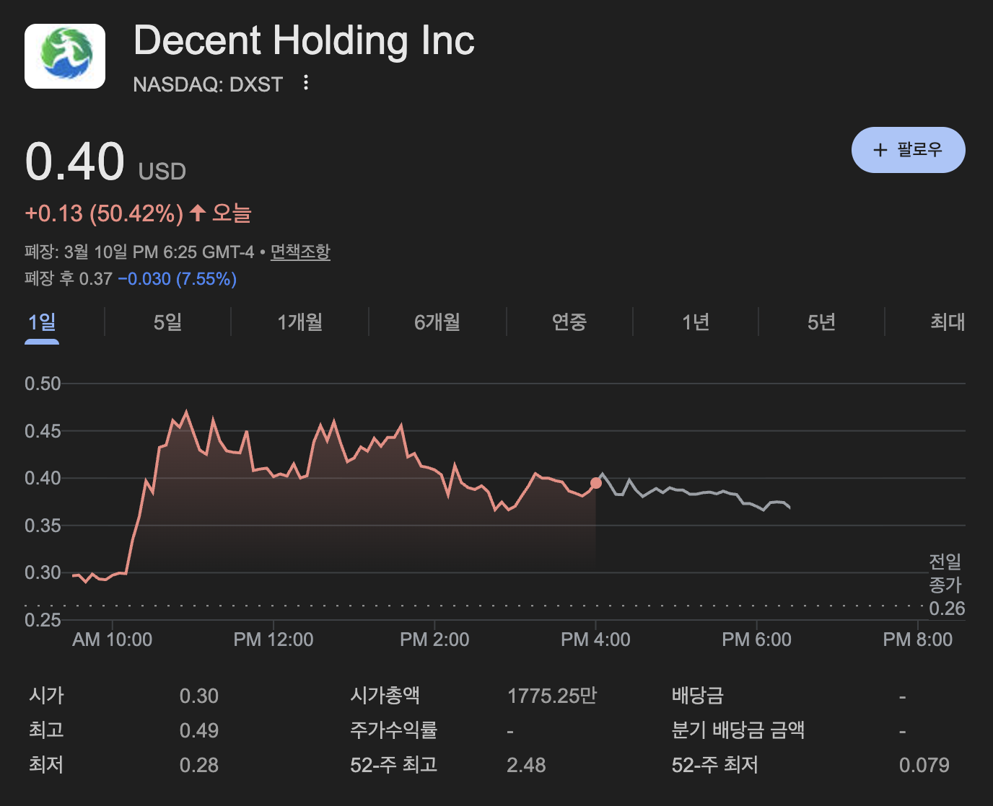The width and height of the screenshot is (993, 806).
Task: Click the pink closing-price dot on chart
Action: click(596, 483)
